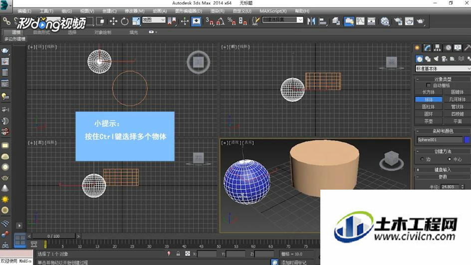Click the Align tool icon

point(323,21)
